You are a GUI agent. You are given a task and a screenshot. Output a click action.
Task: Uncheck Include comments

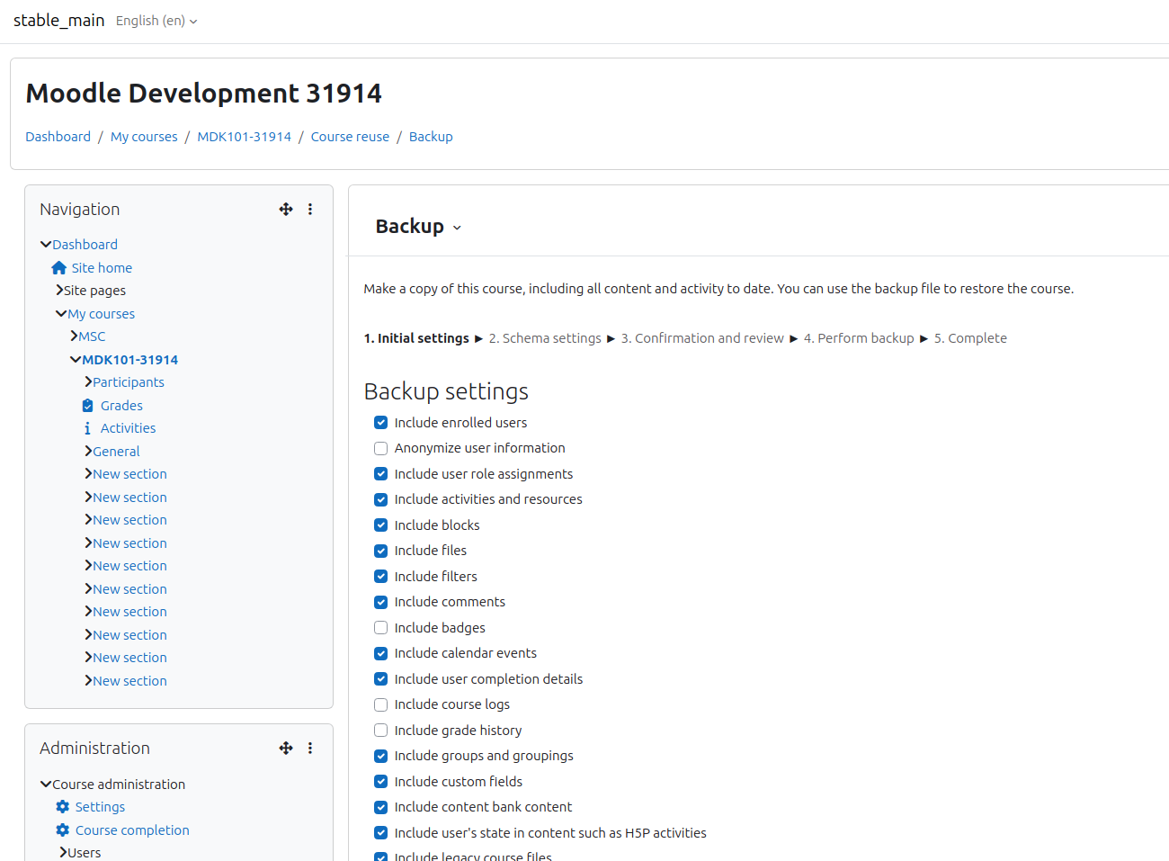(381, 602)
